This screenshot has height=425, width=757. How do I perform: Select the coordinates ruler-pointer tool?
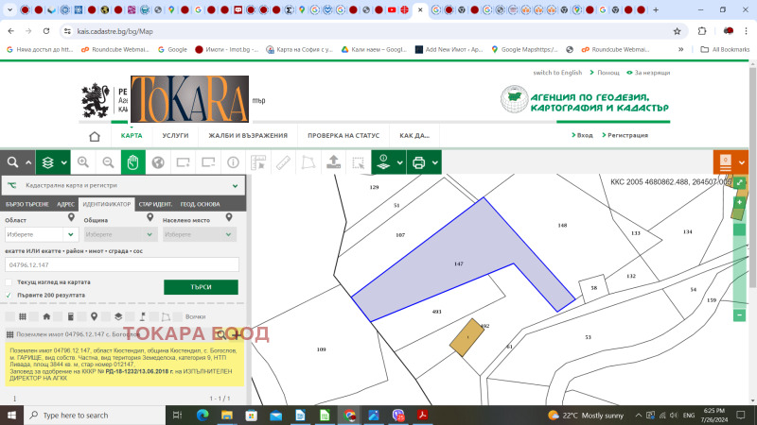[x=258, y=162]
